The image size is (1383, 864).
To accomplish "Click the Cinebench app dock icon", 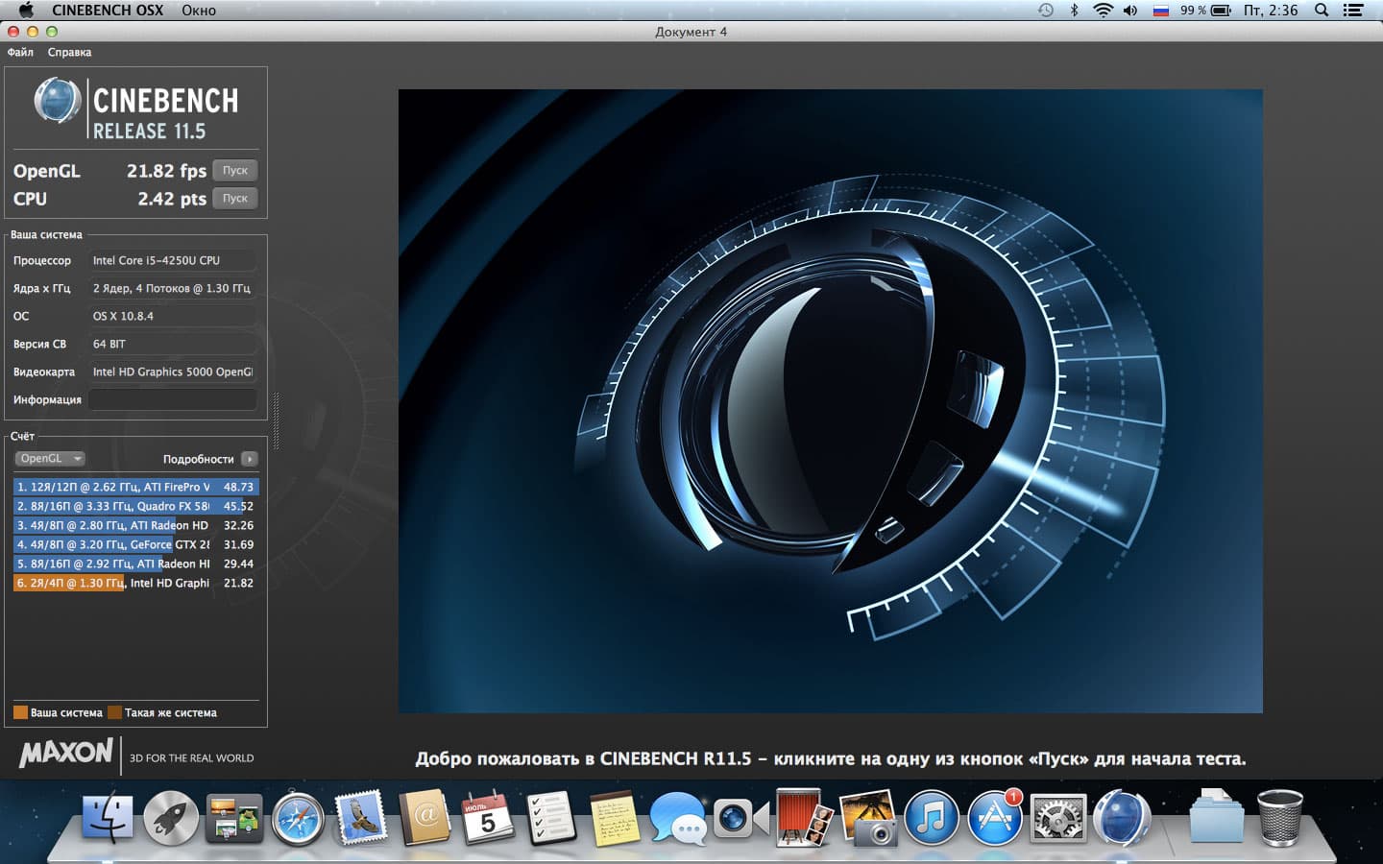I will 1121,819.
